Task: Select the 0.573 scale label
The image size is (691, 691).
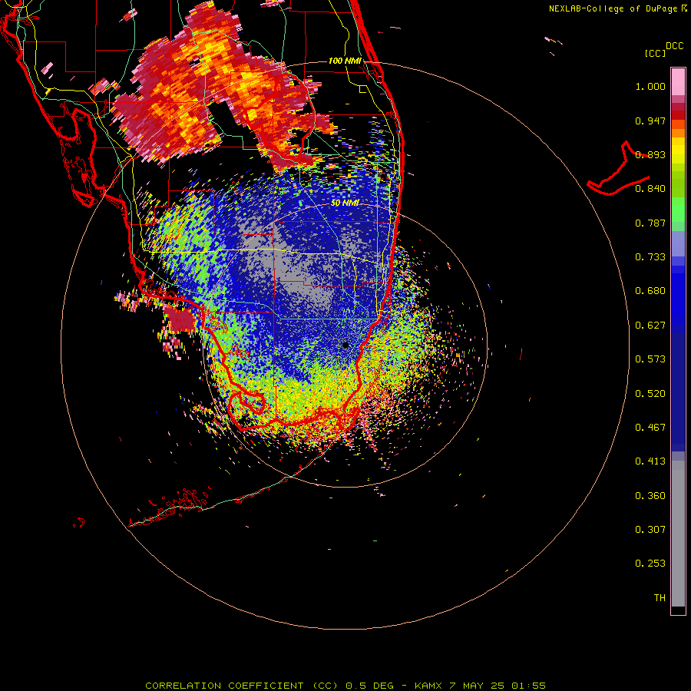Action: [650, 359]
